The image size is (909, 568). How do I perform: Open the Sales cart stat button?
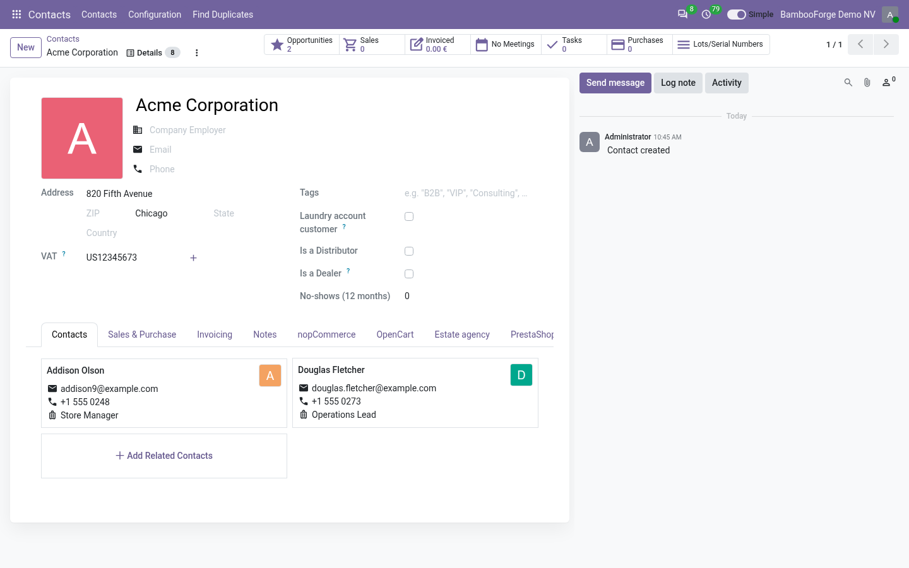(x=372, y=45)
